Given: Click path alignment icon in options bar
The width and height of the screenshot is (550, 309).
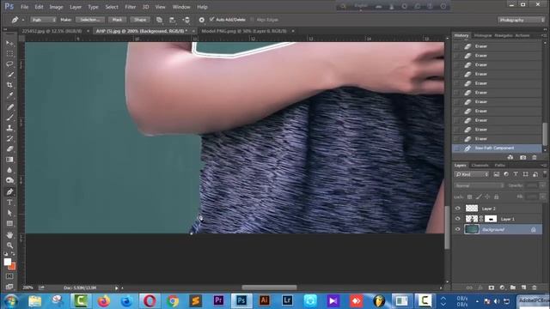Looking at the screenshot, I should tap(172, 20).
